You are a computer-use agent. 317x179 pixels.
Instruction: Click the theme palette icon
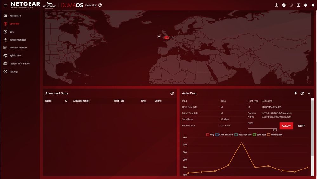coord(306,5)
